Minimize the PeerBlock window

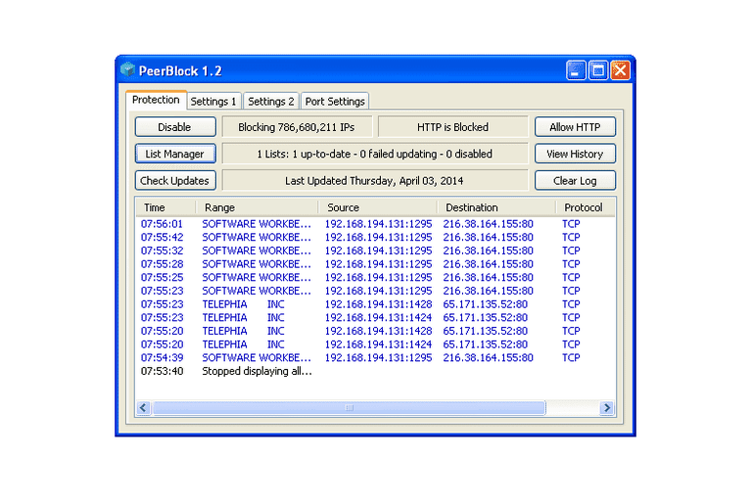pos(576,70)
